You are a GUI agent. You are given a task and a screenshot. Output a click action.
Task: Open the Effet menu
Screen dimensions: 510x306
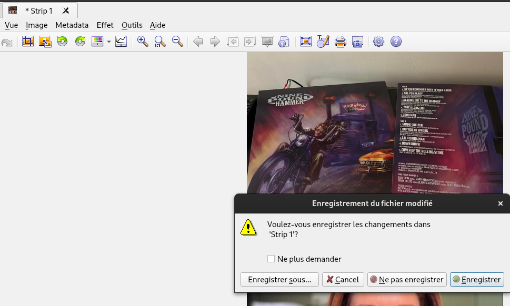[x=105, y=25]
